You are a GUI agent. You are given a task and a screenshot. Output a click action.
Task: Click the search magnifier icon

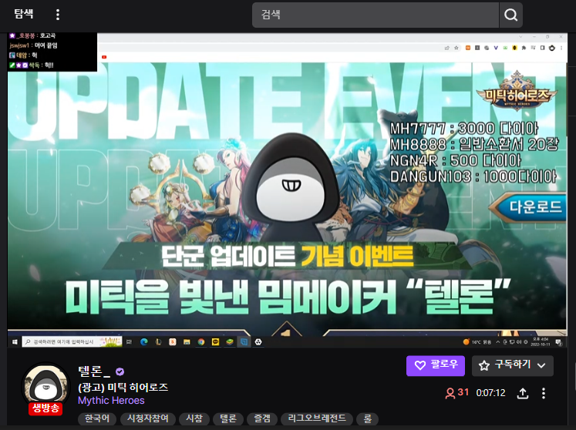pos(510,15)
